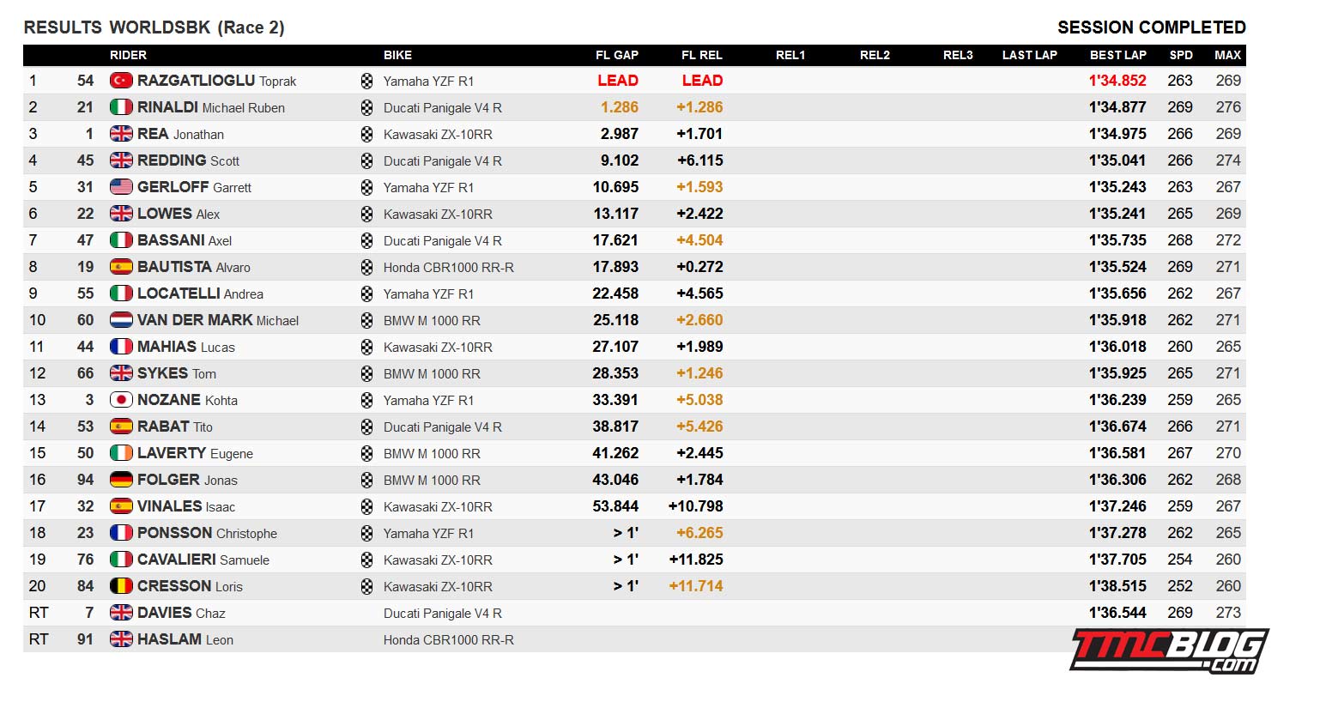Image resolution: width=1332 pixels, height=702 pixels.
Task: Click the Japanese flag beside NOZANE
Action: 121,400
